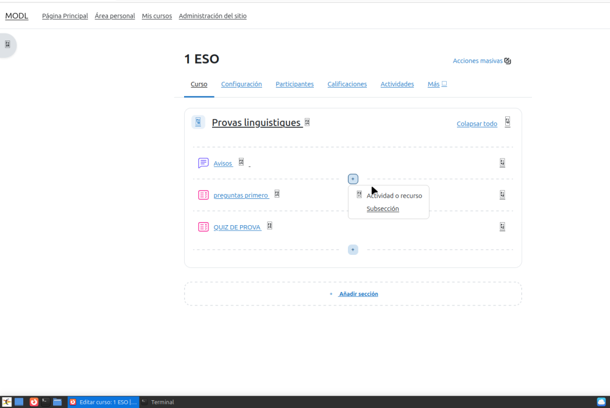Choose Actividad o recurso from the popup
Image resolution: width=610 pixels, height=408 pixels.
coord(394,195)
